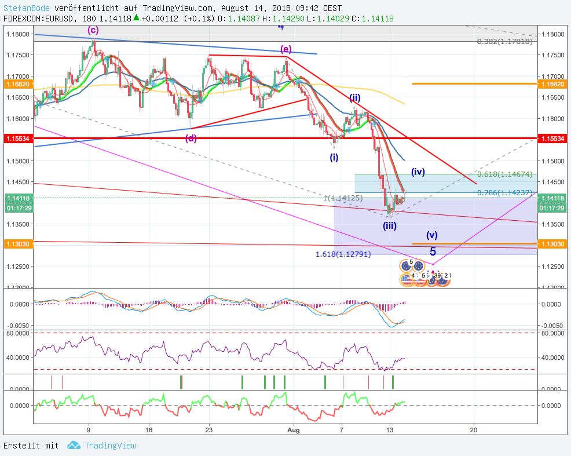Screen dimensions: 571x456
Task: Open EU flag event icon badged 2
Action: pyautogui.click(x=444, y=279)
